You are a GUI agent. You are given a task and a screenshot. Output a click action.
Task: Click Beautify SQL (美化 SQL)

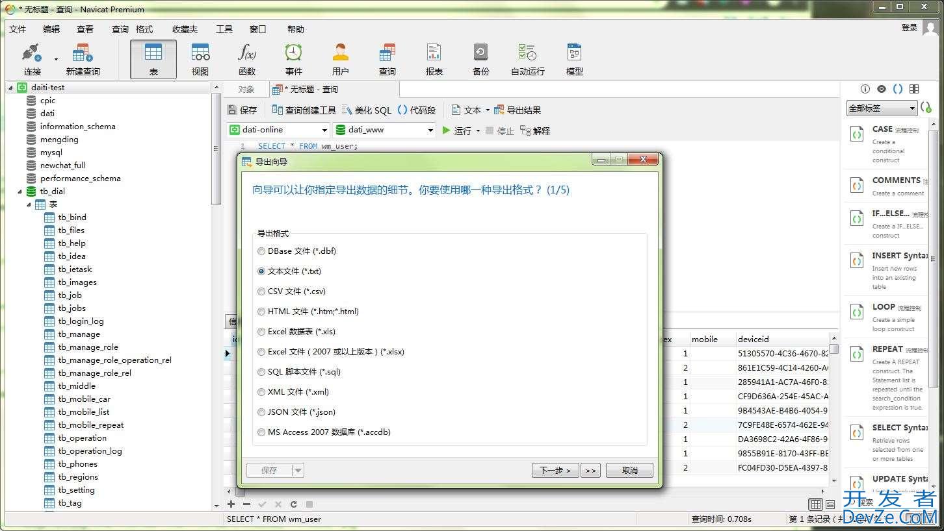[367, 110]
